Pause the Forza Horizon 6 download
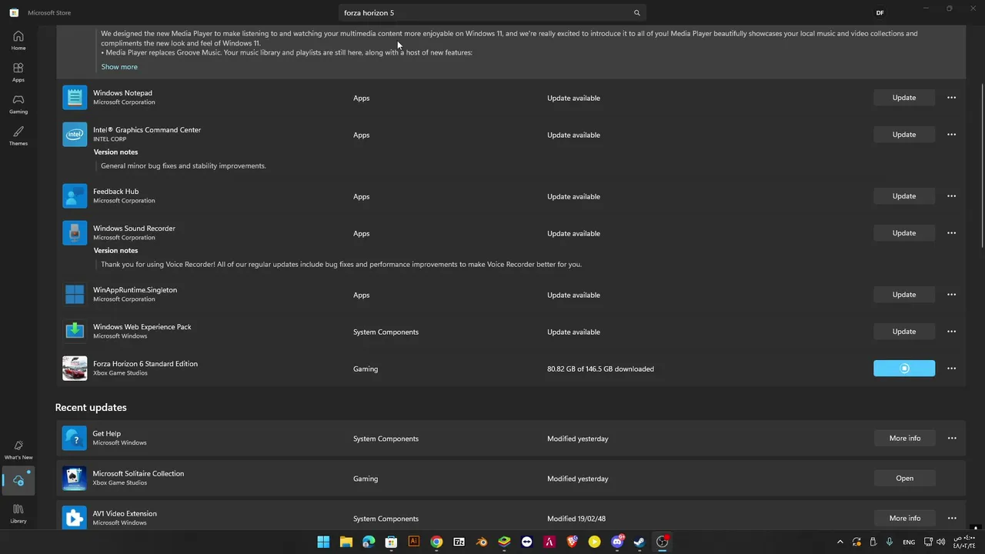The width and height of the screenshot is (985, 554). 904,369
